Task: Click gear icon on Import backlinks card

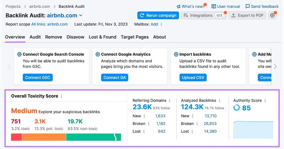Action: coord(176,54)
